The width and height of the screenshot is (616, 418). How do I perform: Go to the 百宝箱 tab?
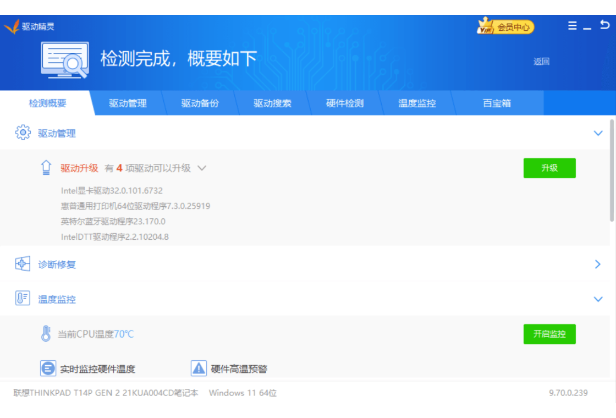pos(497,103)
